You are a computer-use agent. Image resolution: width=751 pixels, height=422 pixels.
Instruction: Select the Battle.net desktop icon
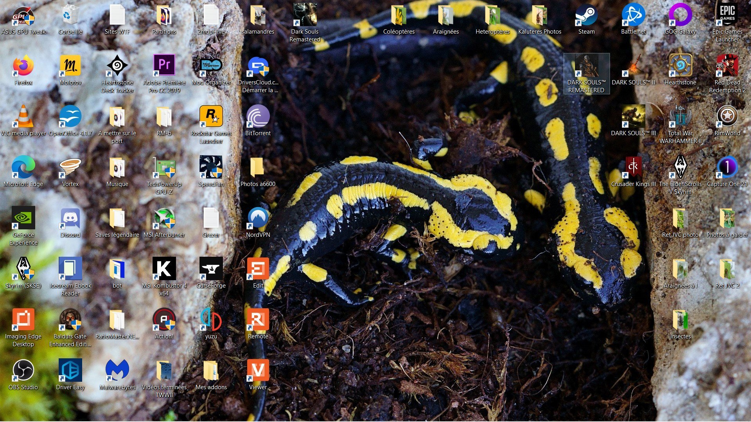pyautogui.click(x=633, y=16)
